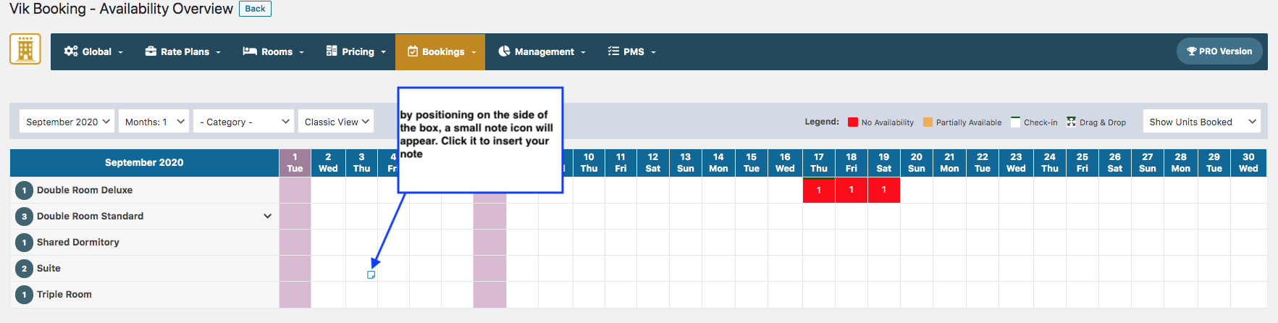Open the Category filter dropdown
The width and height of the screenshot is (1278, 323).
244,122
